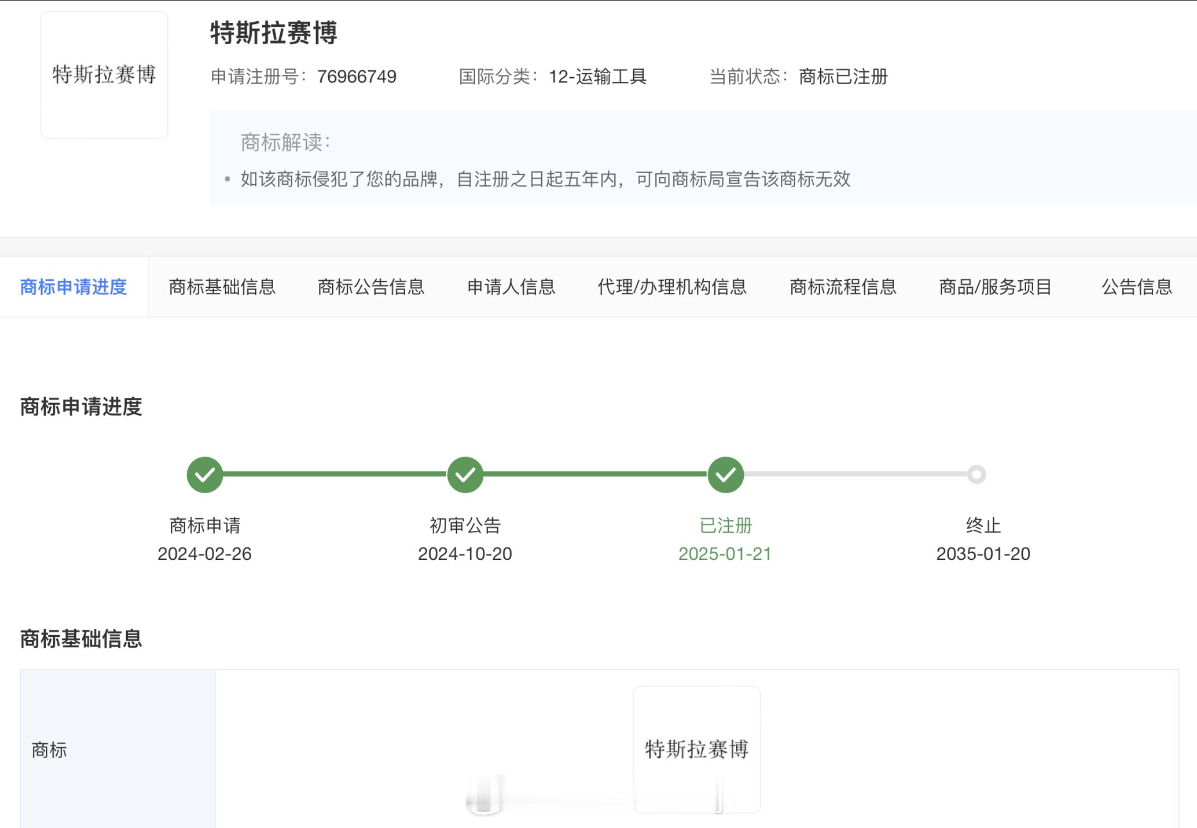Click the 商标 row label cell
This screenshot has width=1197, height=828.
click(118, 749)
